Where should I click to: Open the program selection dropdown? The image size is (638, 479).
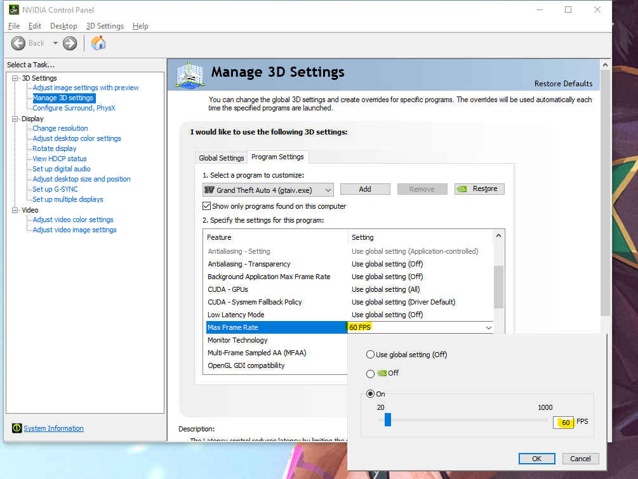[268, 190]
